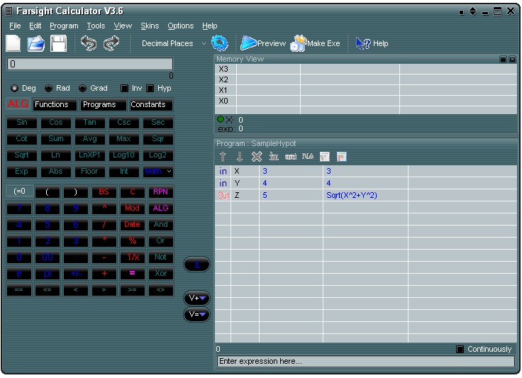Click the Log10 function button
Screen dimensions: 522x378
pos(123,155)
